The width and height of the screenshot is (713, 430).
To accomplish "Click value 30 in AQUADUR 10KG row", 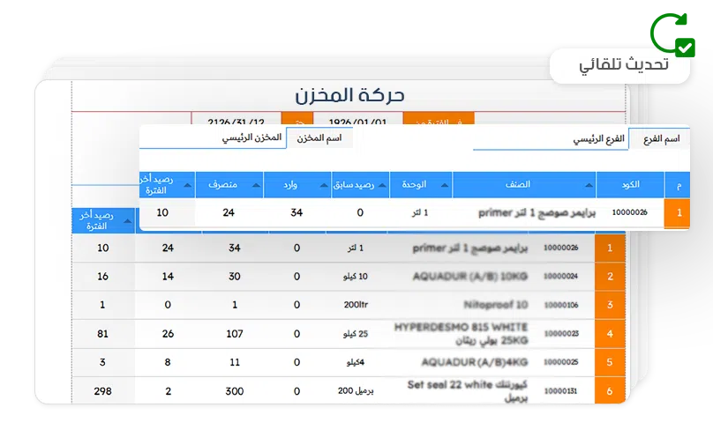I will coord(235,276).
